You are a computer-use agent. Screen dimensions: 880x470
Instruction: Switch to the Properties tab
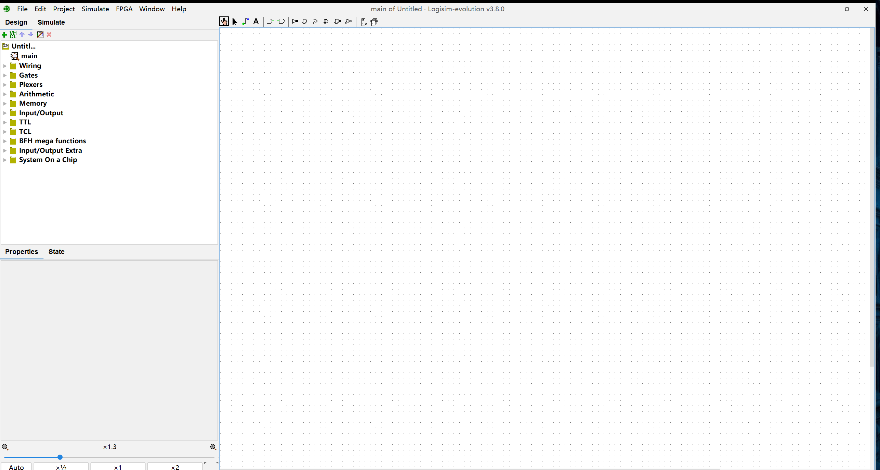22,252
